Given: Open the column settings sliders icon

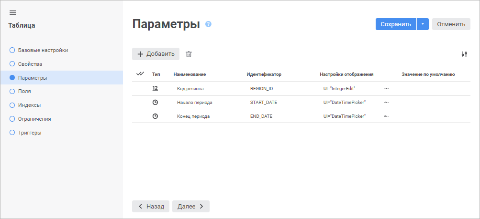Looking at the screenshot, I should (x=464, y=54).
